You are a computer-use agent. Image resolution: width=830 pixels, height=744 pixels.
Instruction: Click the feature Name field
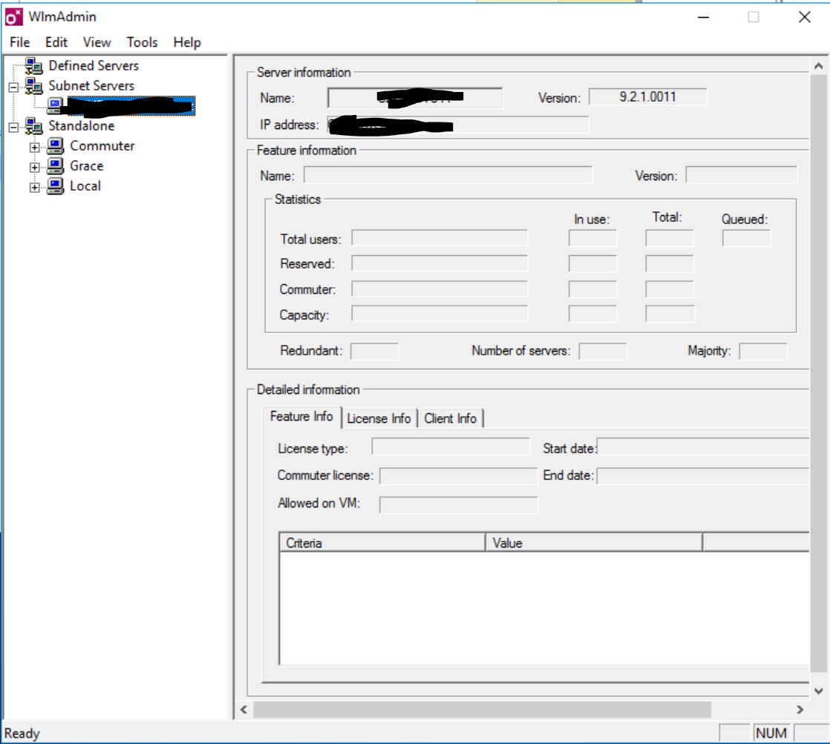click(448, 175)
